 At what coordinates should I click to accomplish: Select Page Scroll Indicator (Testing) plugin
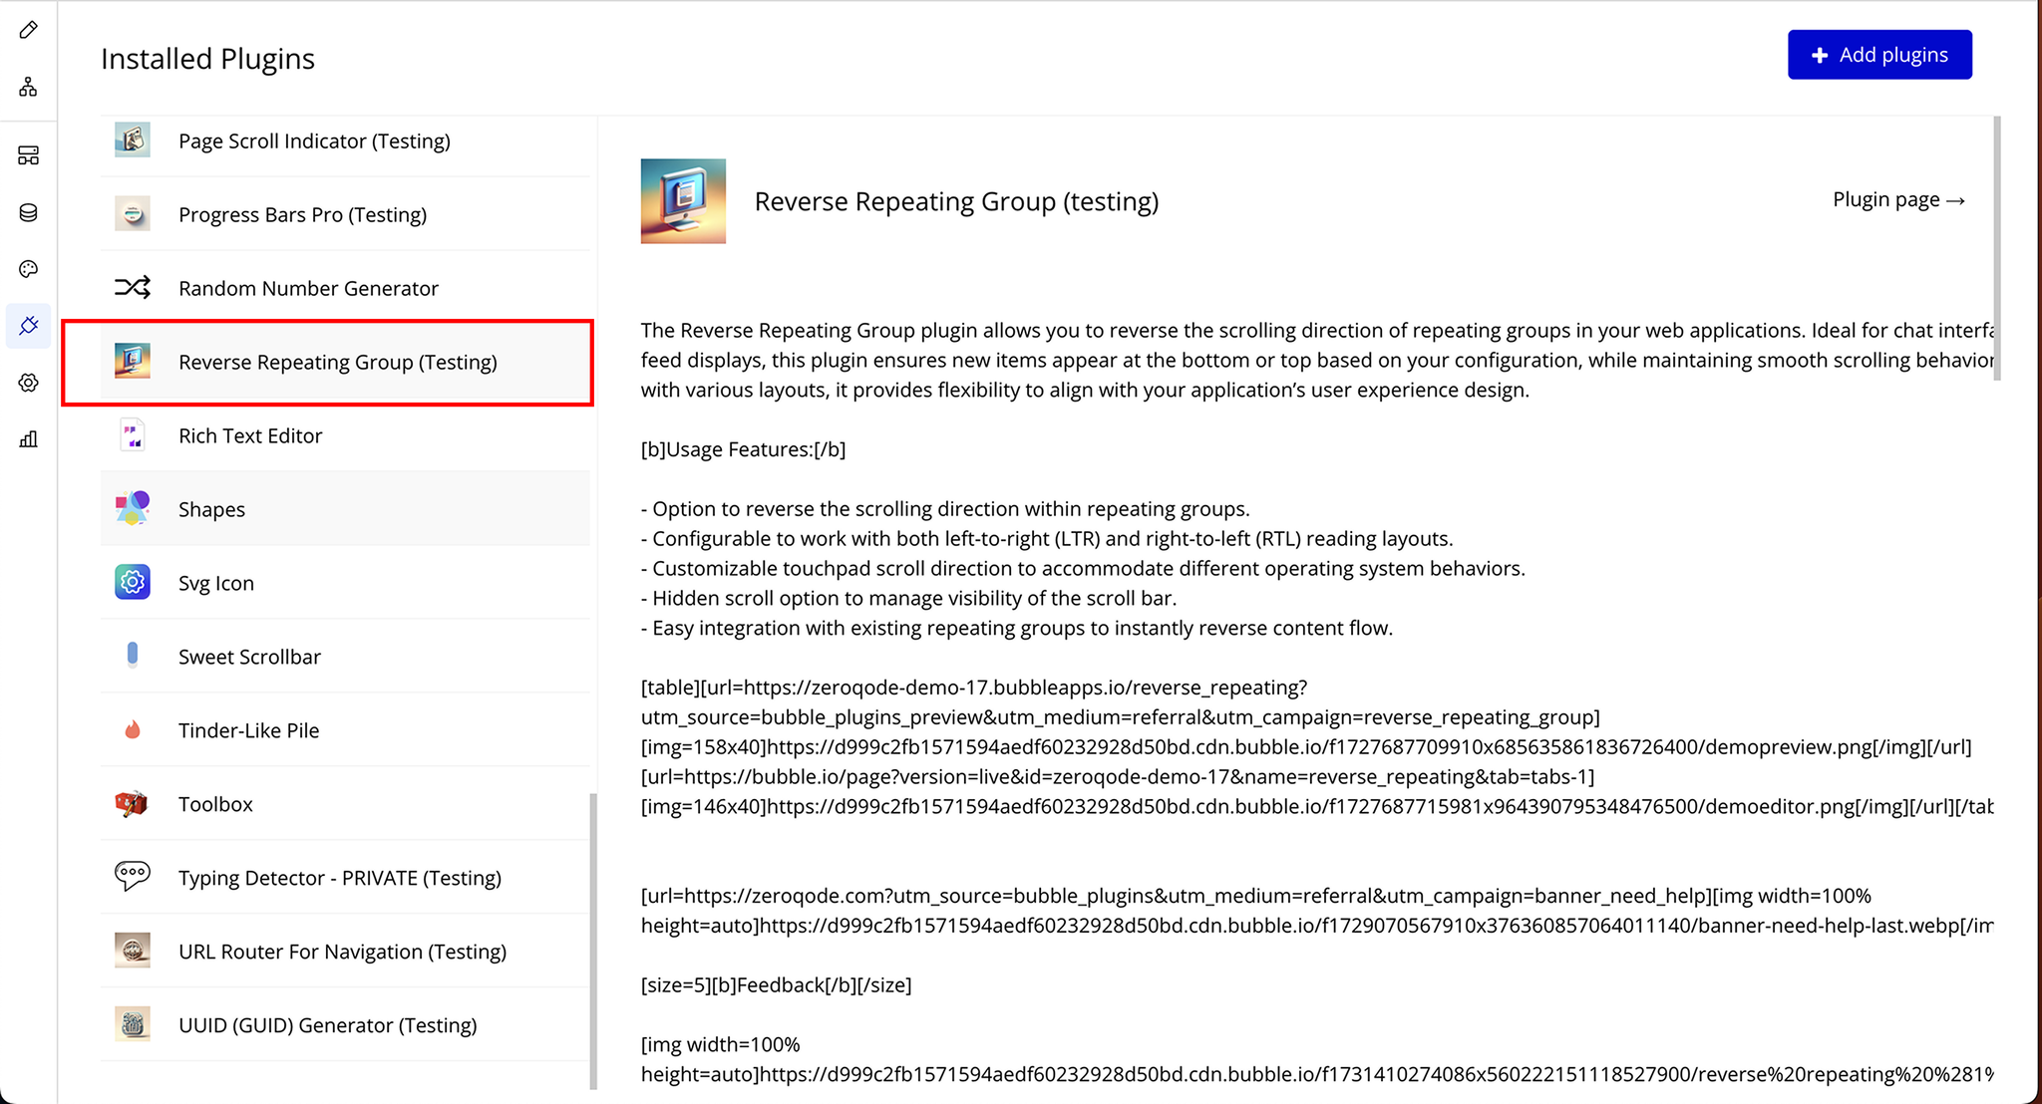(x=314, y=141)
